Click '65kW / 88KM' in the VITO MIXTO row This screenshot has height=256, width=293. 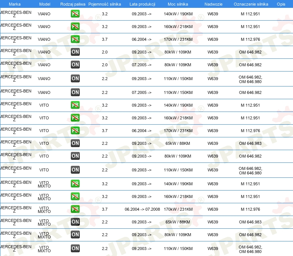click(x=178, y=222)
